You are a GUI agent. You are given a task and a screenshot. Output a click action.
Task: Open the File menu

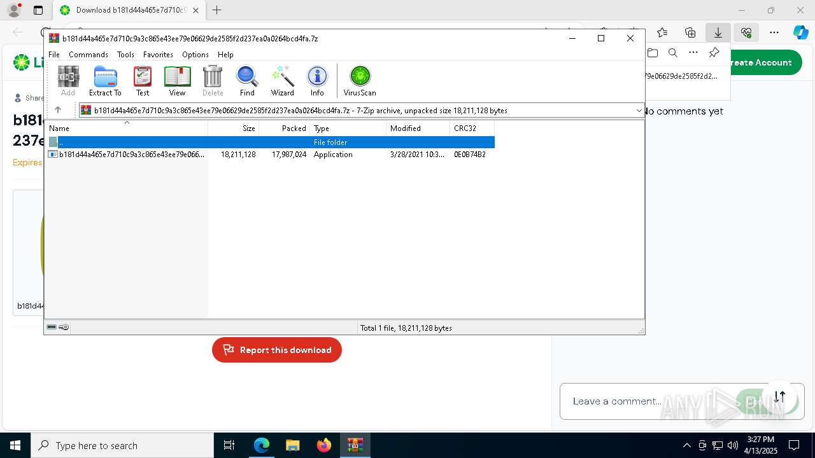point(54,55)
